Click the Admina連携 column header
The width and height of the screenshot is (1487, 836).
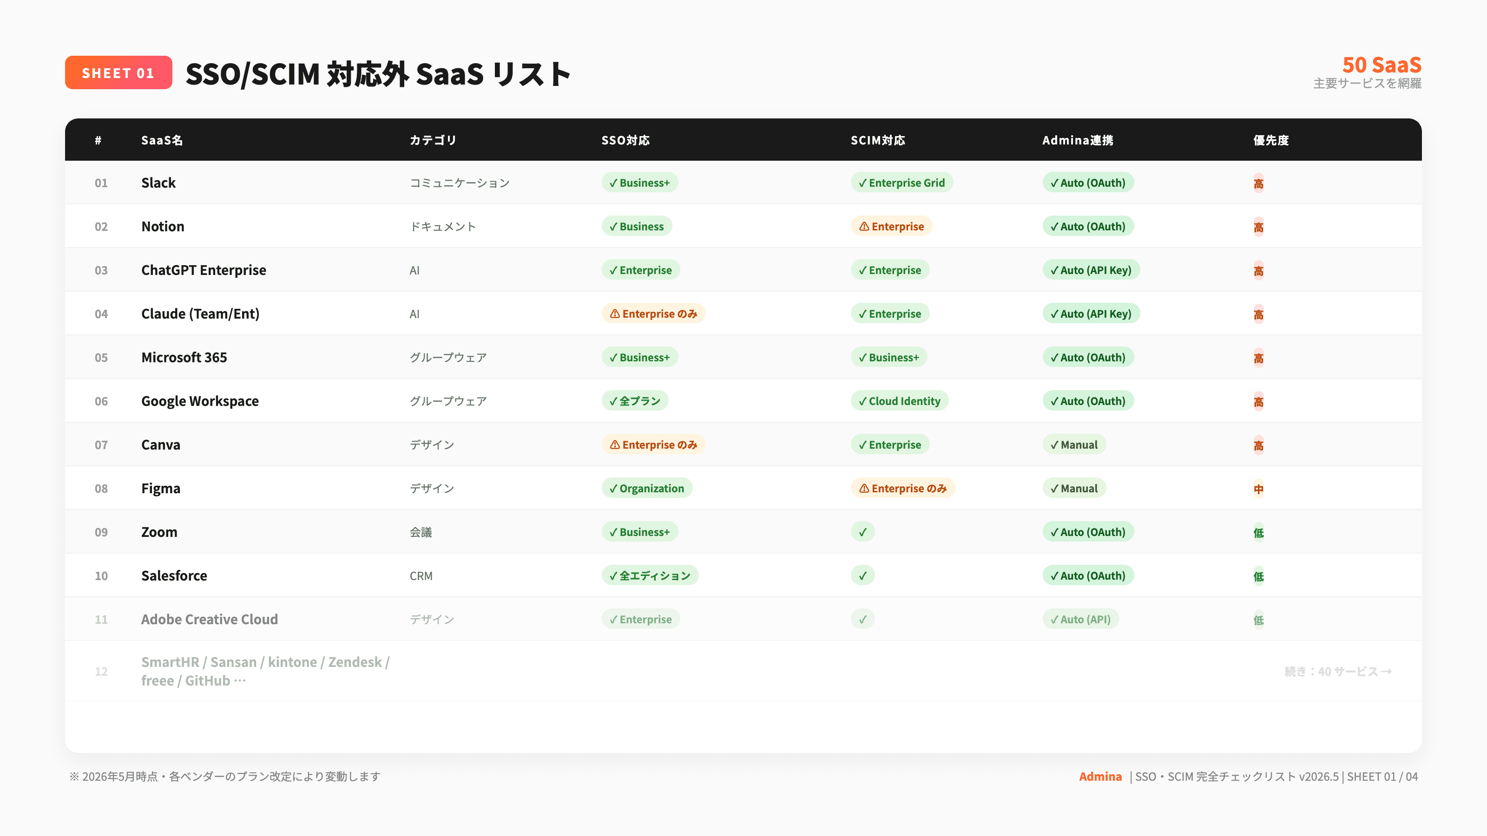1078,140
